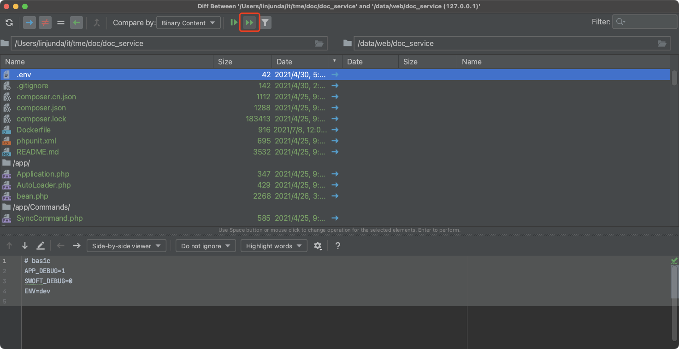
Task: Open the Compare by Binary Content dropdown
Action: (x=189, y=23)
